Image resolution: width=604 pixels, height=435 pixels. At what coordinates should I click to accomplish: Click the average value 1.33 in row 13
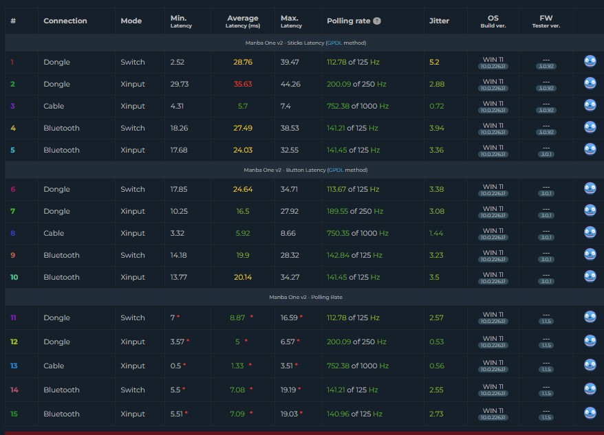point(237,366)
